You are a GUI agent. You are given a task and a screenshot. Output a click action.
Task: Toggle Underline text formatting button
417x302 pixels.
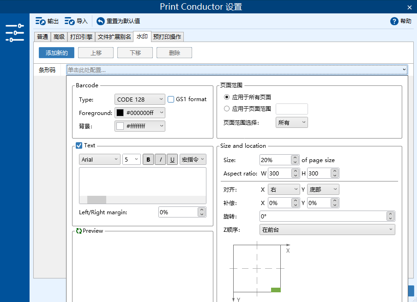[x=172, y=159]
